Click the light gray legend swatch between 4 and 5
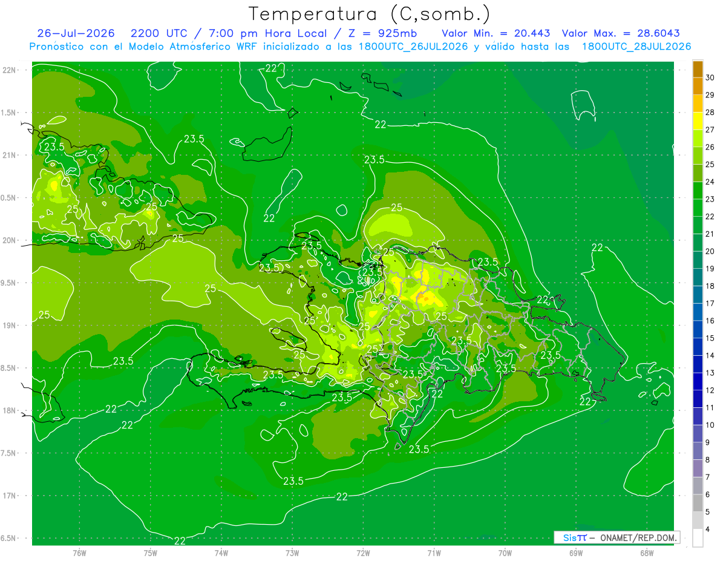Viewport: 726px width, 561px height. coord(698,520)
